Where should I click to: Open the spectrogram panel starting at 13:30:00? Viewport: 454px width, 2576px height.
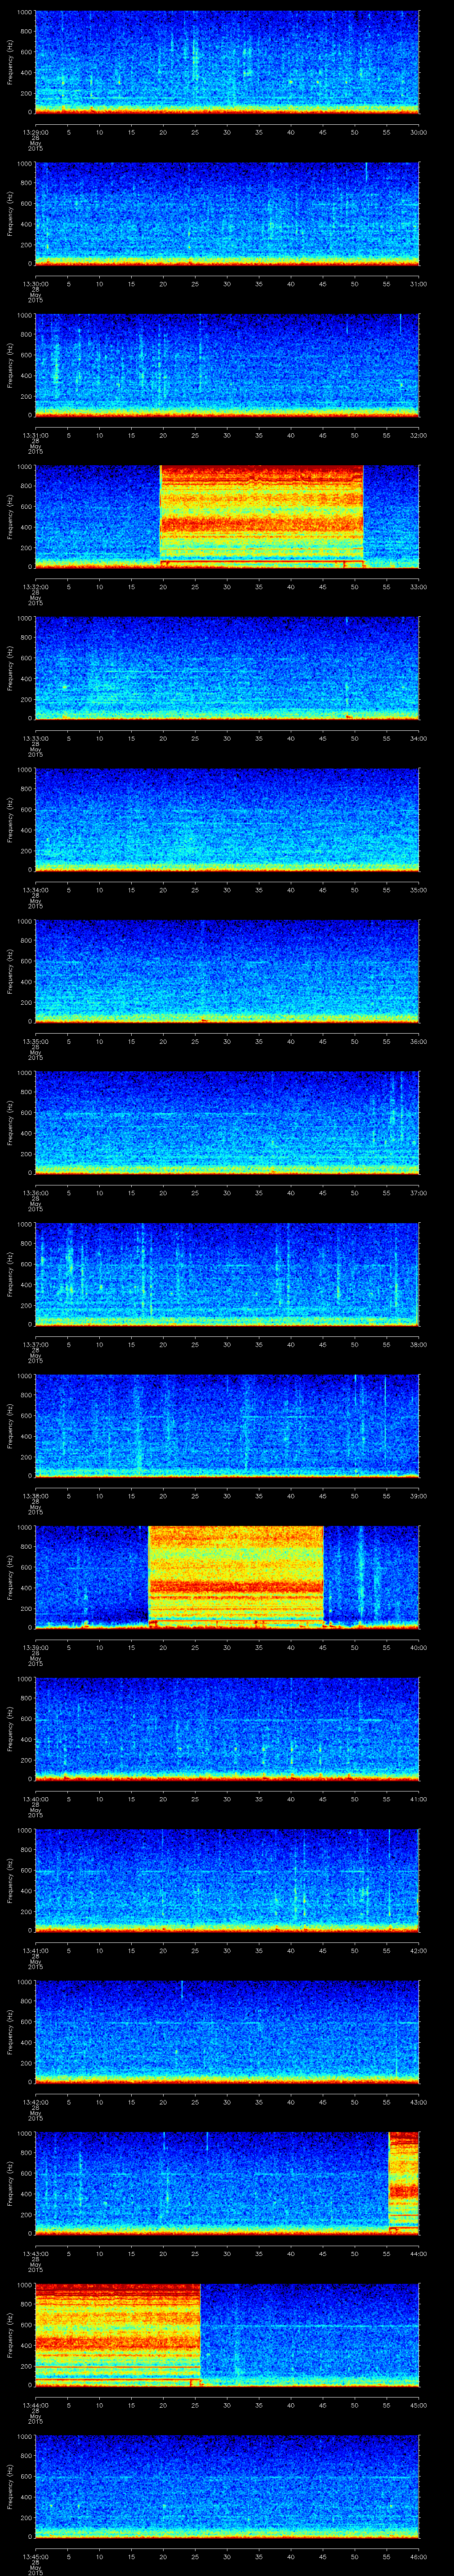(227, 214)
